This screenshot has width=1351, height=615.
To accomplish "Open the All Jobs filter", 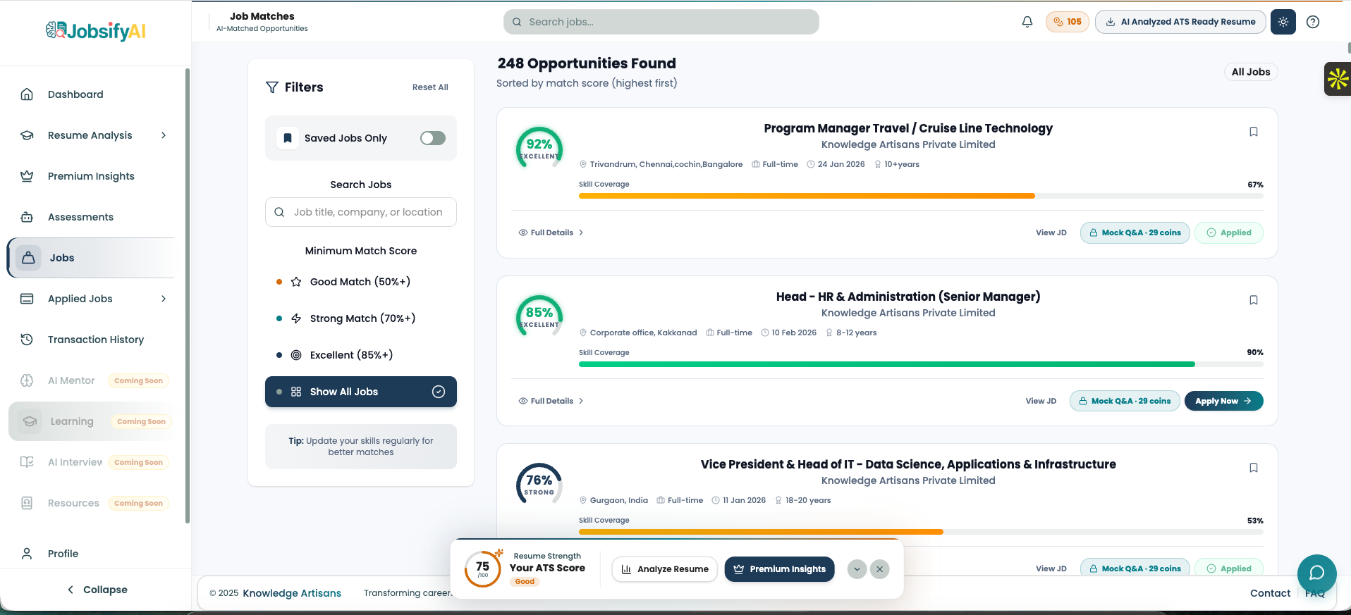I will click(x=1251, y=72).
